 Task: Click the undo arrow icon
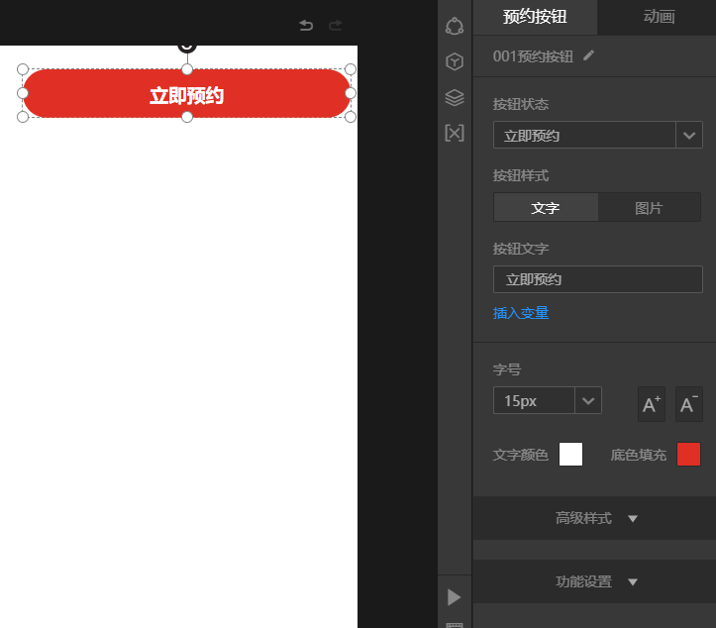[x=306, y=25]
